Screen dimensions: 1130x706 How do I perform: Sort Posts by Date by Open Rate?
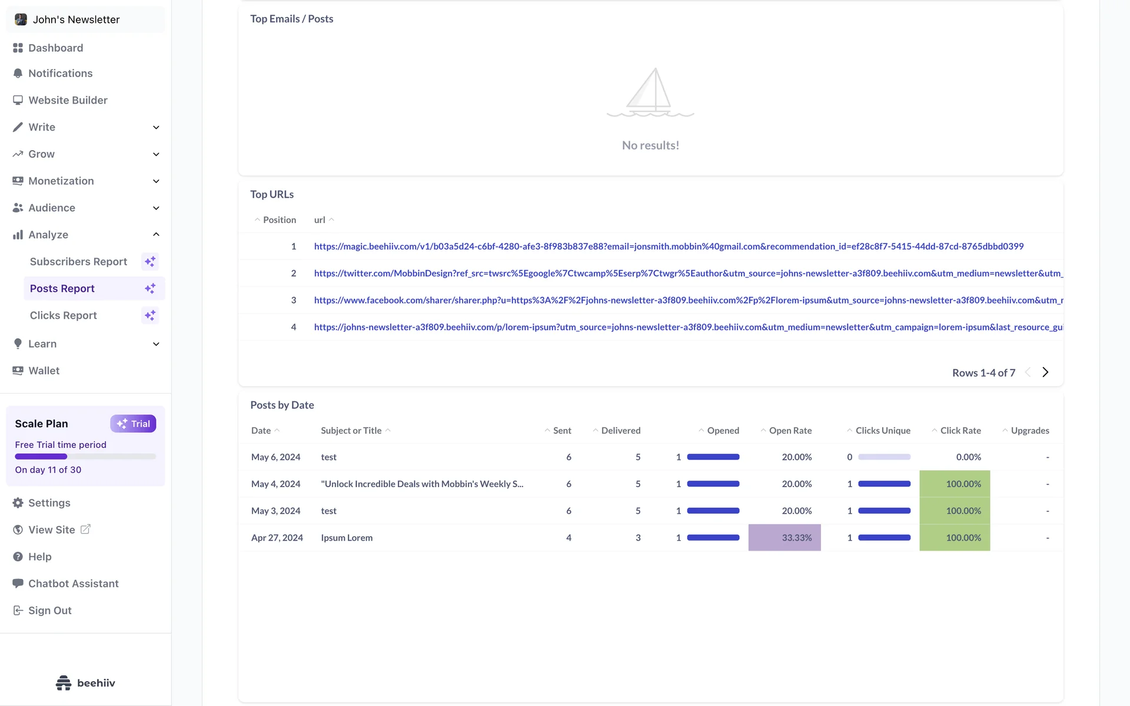point(790,431)
